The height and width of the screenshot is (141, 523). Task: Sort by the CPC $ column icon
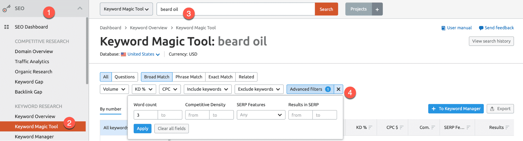coord(401,127)
